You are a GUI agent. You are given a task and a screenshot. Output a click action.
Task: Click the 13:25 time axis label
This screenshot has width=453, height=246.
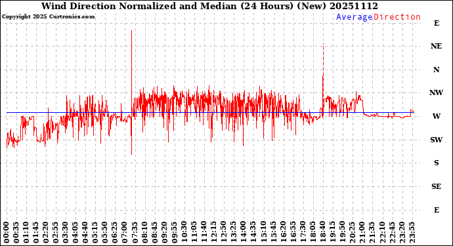click(x=234, y=232)
